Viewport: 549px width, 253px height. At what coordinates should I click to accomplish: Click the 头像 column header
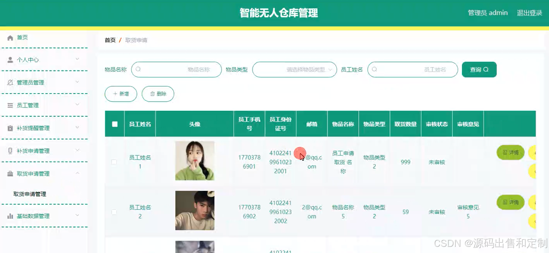click(x=194, y=124)
